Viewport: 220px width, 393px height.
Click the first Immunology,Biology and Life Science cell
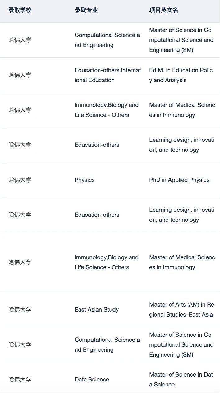pos(107,110)
